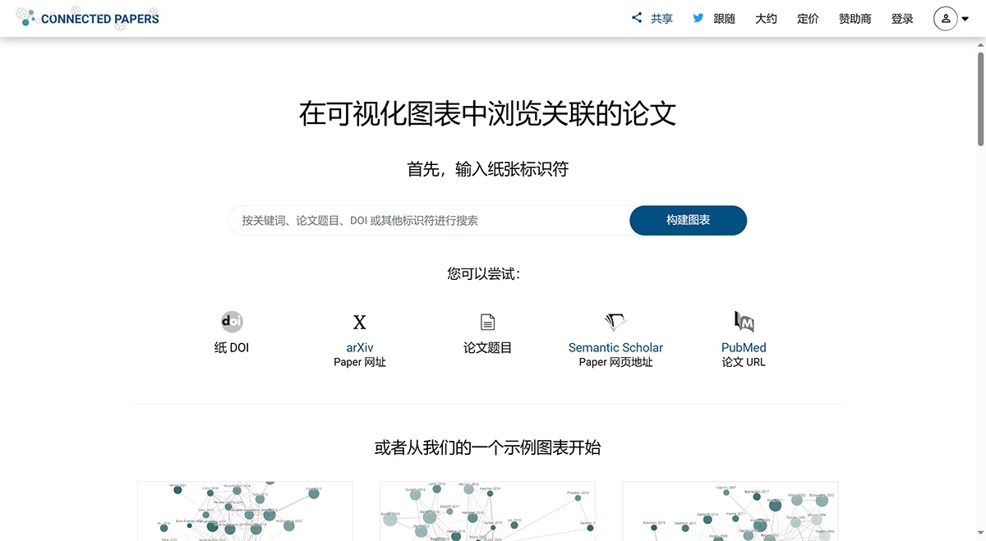Click the user account avatar icon

[x=945, y=18]
